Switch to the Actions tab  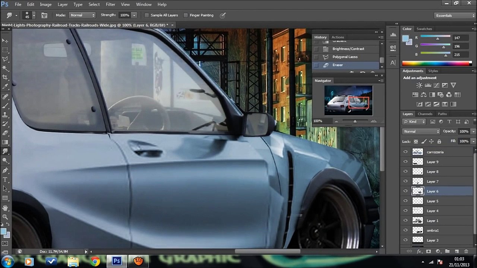[338, 37]
